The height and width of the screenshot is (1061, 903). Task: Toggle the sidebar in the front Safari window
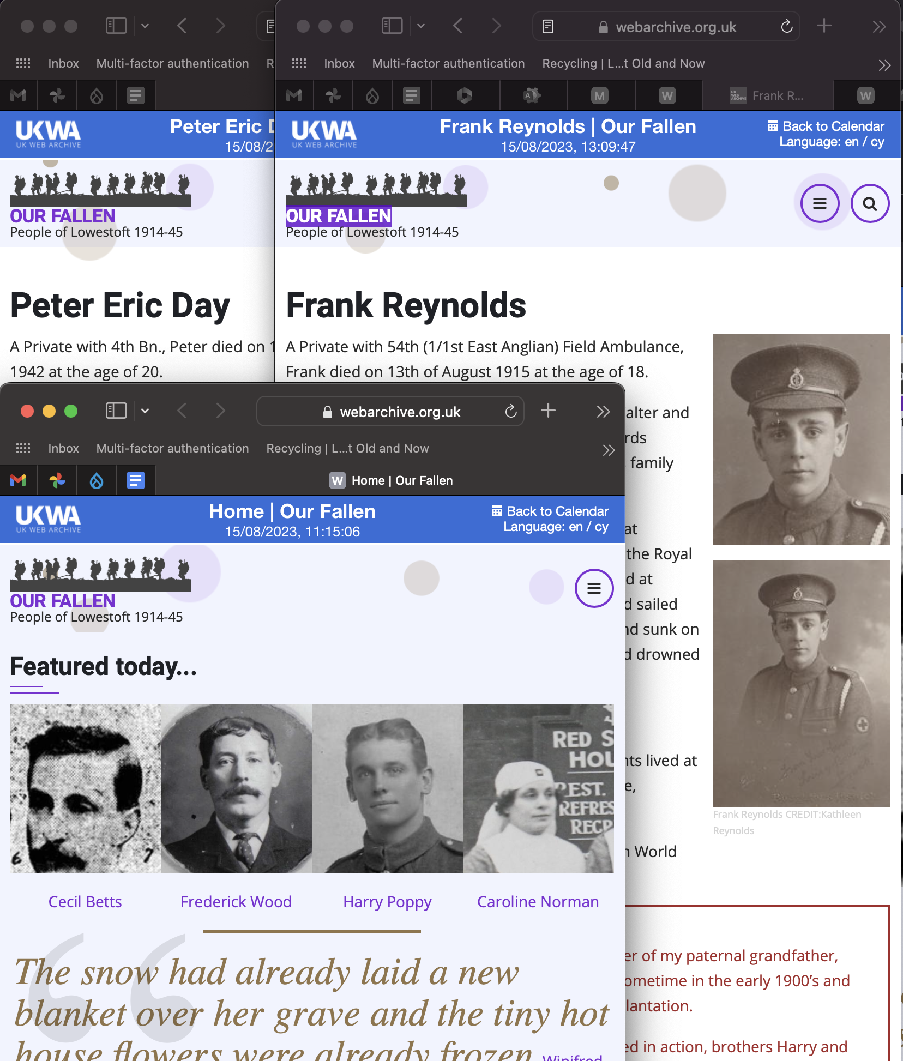coord(116,411)
